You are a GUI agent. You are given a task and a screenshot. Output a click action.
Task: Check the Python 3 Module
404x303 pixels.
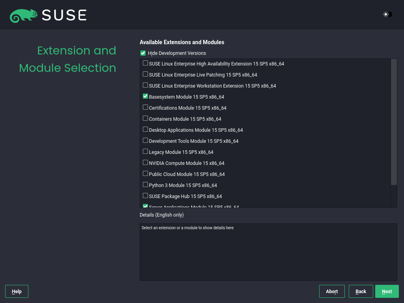[145, 184]
